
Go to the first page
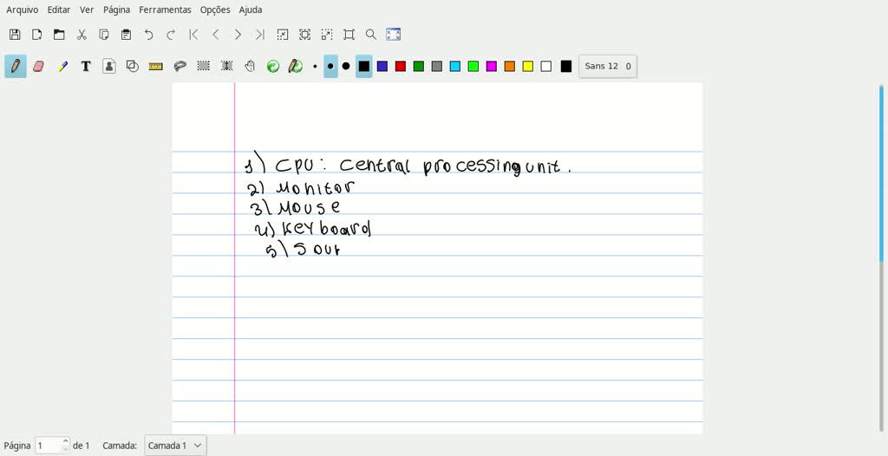(x=193, y=35)
